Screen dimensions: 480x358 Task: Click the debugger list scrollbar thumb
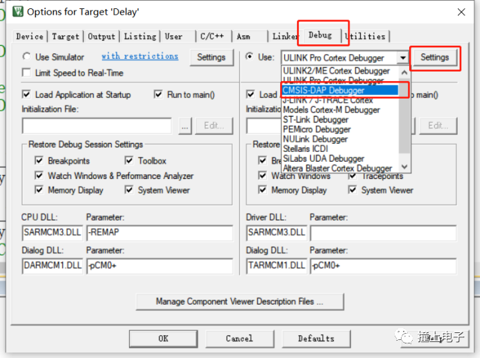404,117
